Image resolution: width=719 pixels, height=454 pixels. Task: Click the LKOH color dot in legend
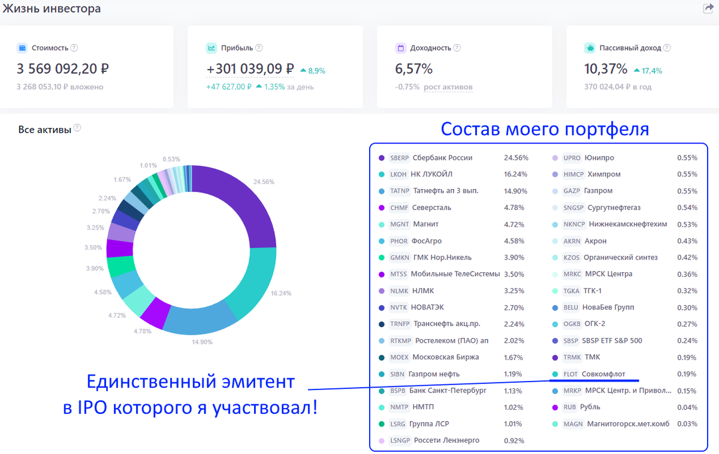(x=382, y=175)
